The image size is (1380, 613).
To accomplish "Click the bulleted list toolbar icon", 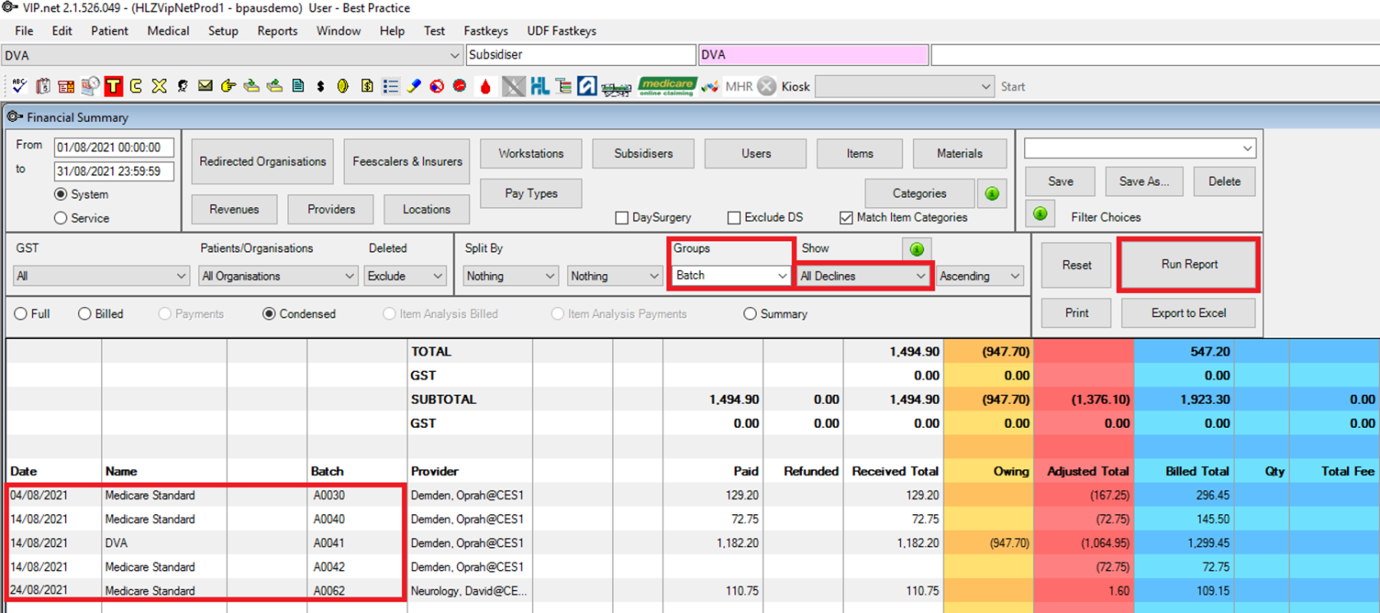I will coord(390,86).
